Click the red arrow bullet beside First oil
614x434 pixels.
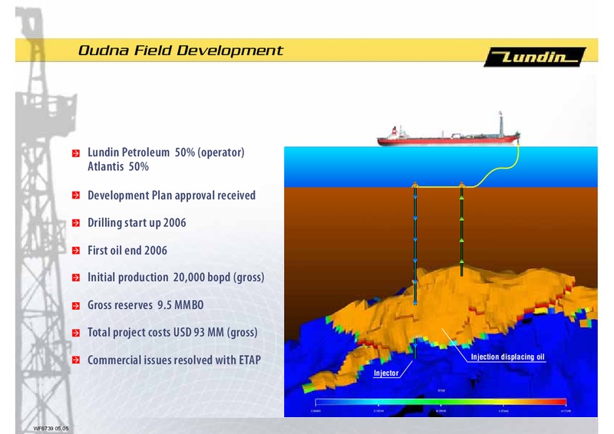[76, 251]
